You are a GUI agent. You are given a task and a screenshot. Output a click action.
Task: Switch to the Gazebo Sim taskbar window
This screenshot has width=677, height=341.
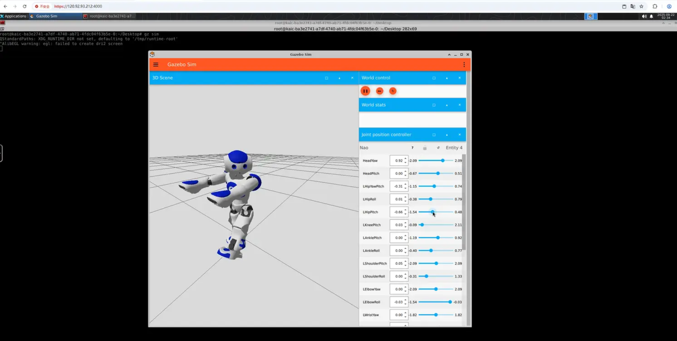(x=46, y=16)
